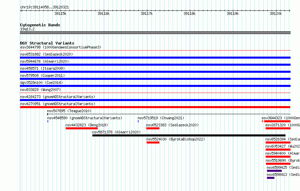Open the DGV Structural Variants track title
This screenshot has height=191, width=300.
click(x=47, y=43)
